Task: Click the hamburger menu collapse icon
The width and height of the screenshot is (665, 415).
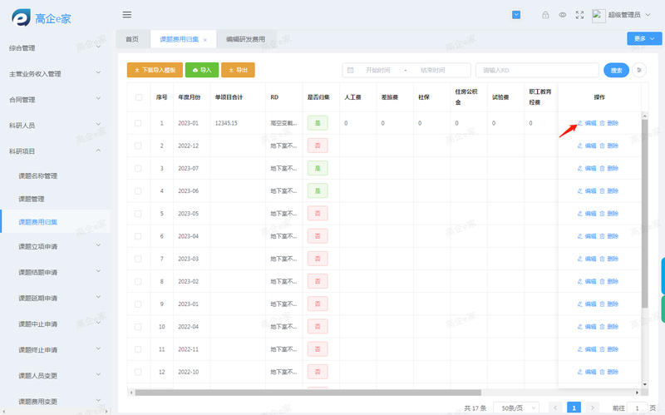Action: [x=127, y=14]
